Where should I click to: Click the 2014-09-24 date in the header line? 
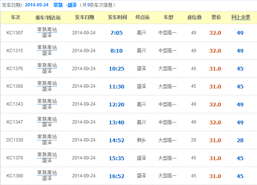pyautogui.click(x=37, y=5)
